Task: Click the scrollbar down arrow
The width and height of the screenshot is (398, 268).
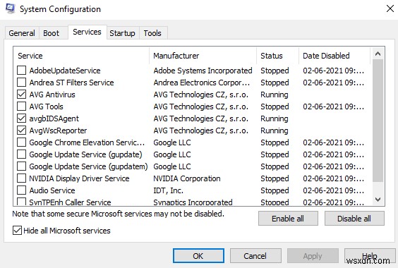Action: (378, 200)
